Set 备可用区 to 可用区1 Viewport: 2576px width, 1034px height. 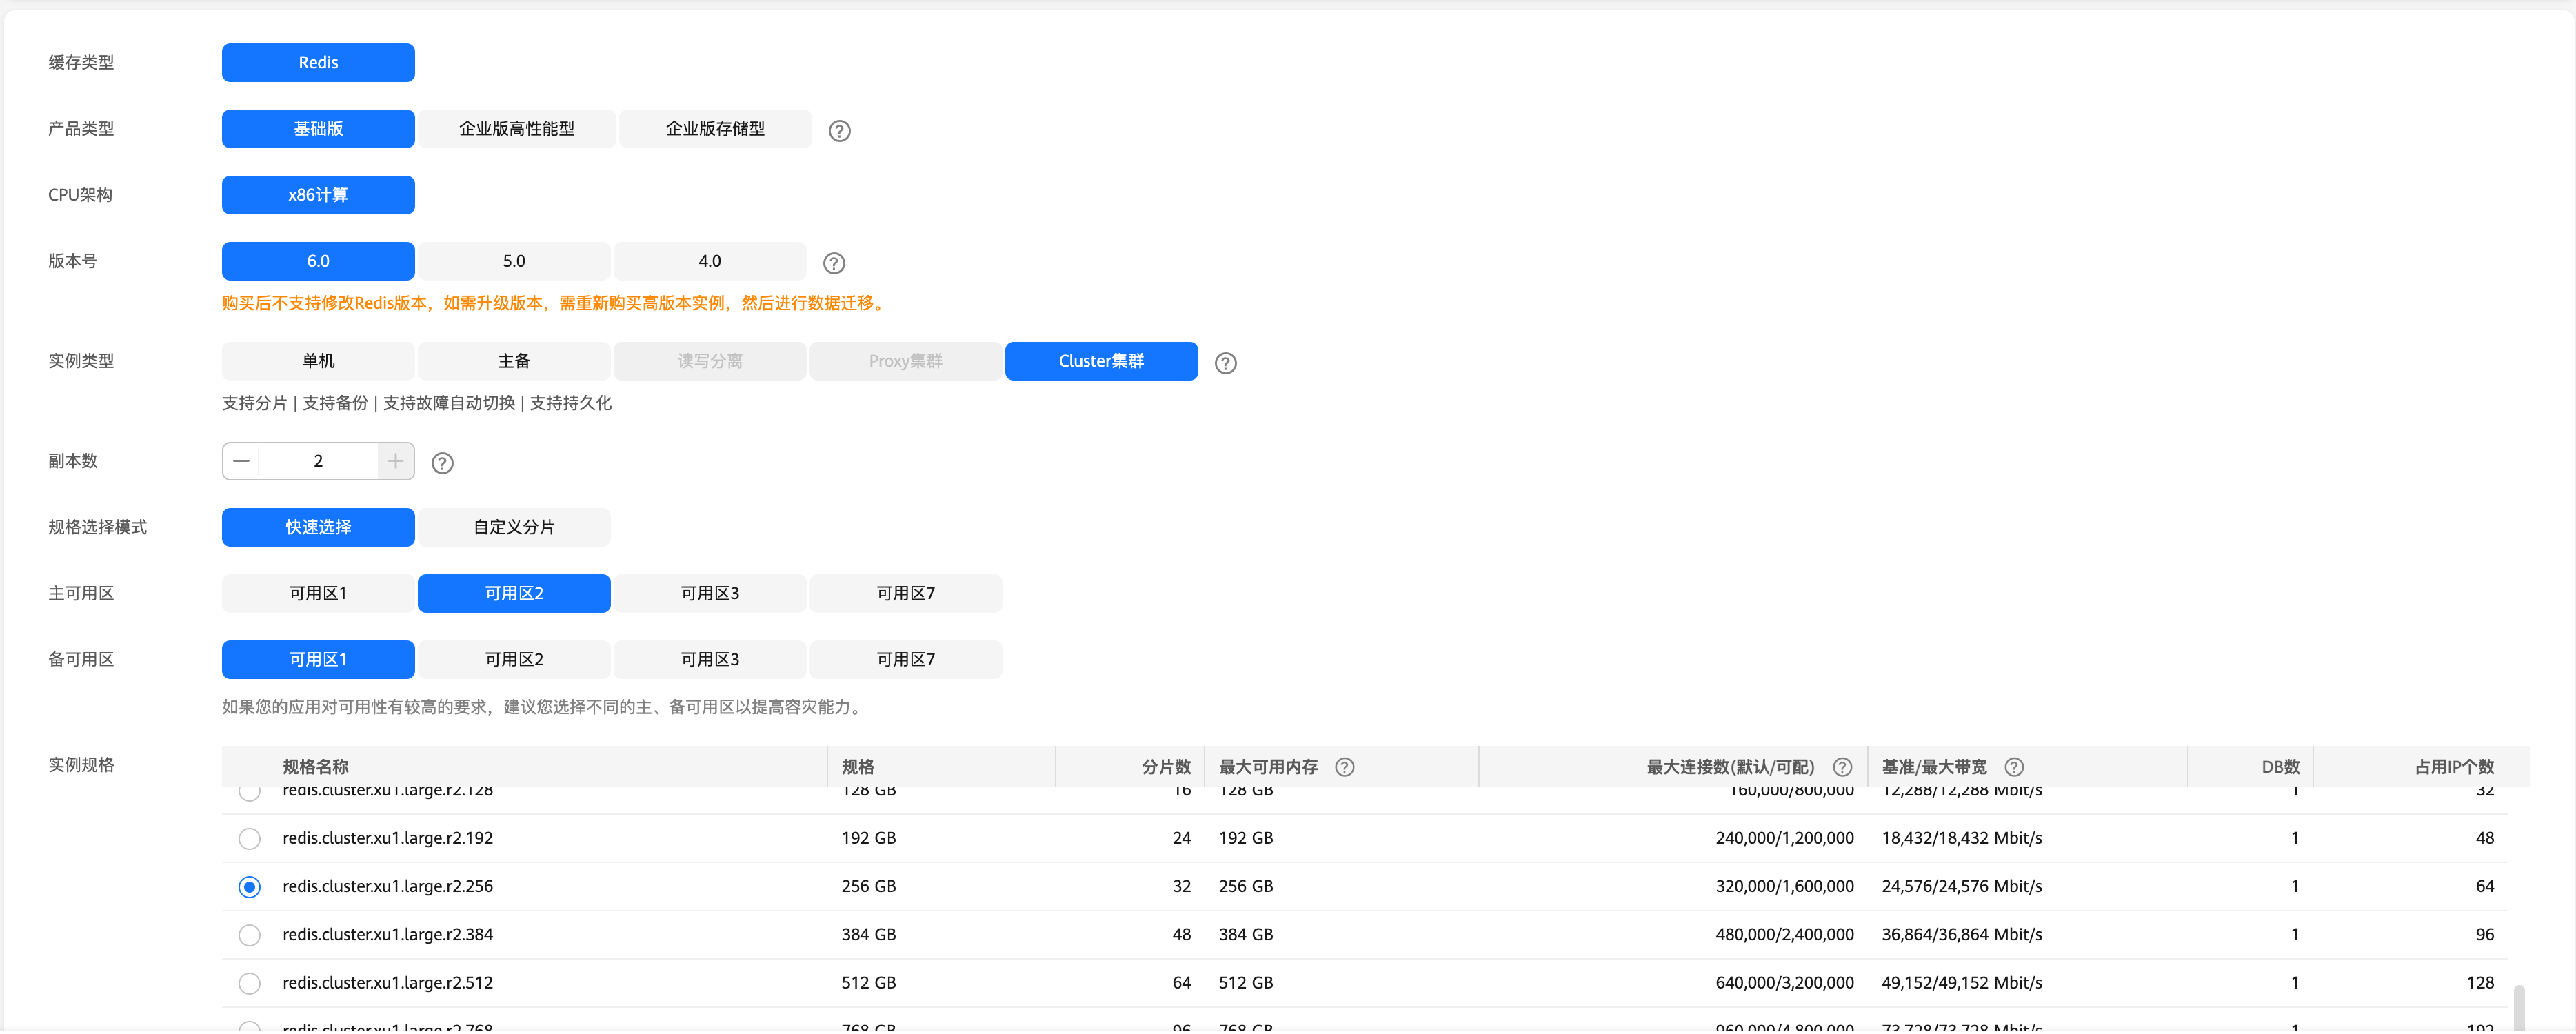318,659
